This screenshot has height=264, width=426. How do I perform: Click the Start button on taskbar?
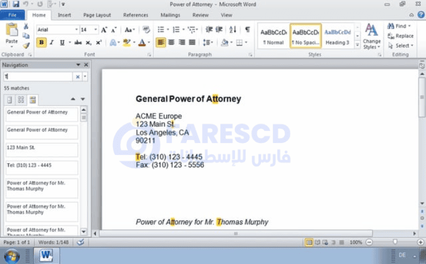[x=12, y=256]
